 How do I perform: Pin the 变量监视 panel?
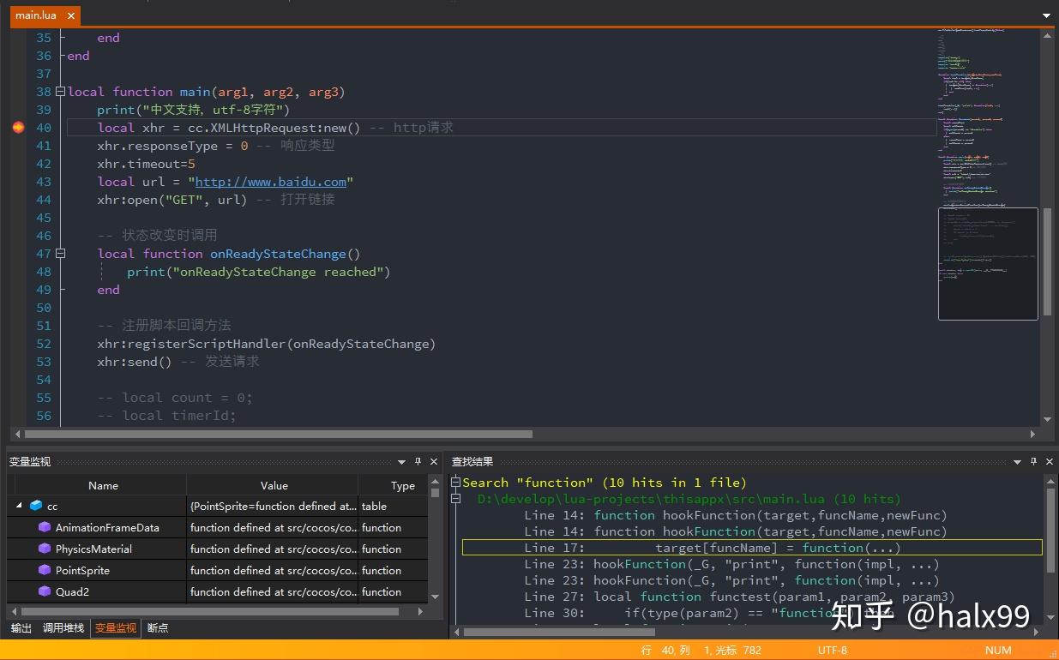418,462
